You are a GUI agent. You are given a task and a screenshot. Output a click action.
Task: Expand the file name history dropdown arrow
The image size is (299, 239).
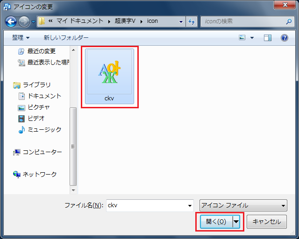click(190, 205)
